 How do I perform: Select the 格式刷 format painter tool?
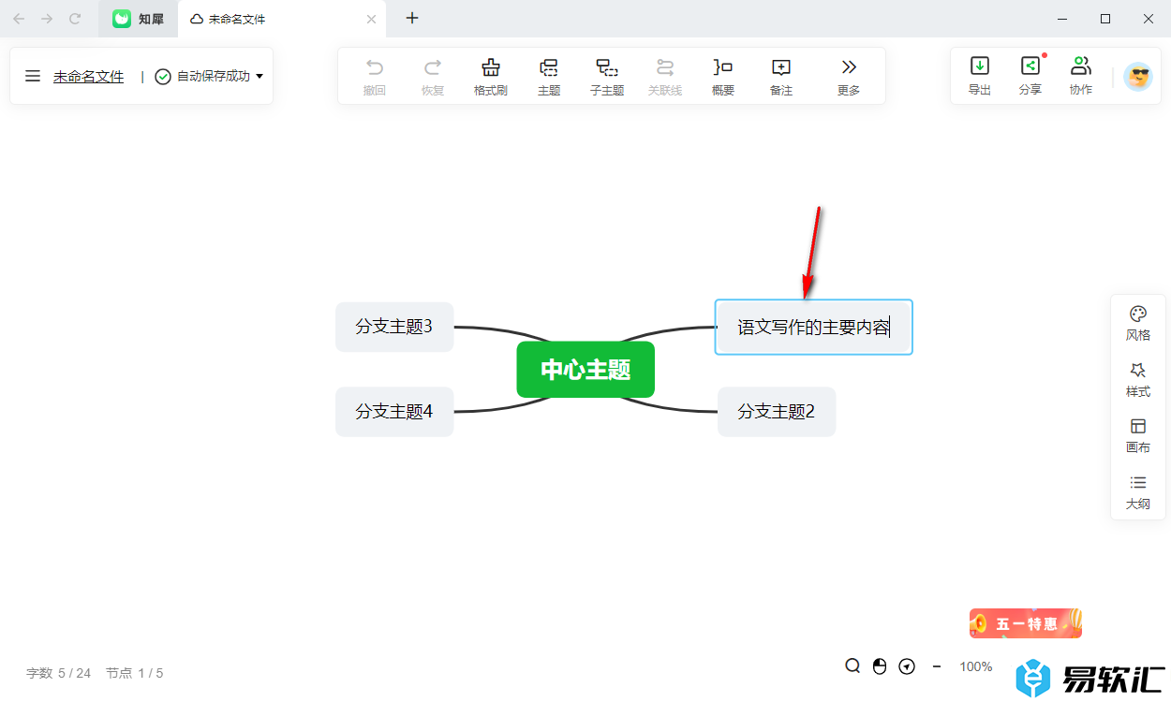tap(491, 77)
